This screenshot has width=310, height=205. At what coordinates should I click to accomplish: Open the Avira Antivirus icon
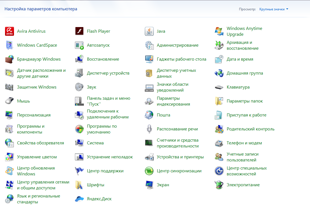10,31
